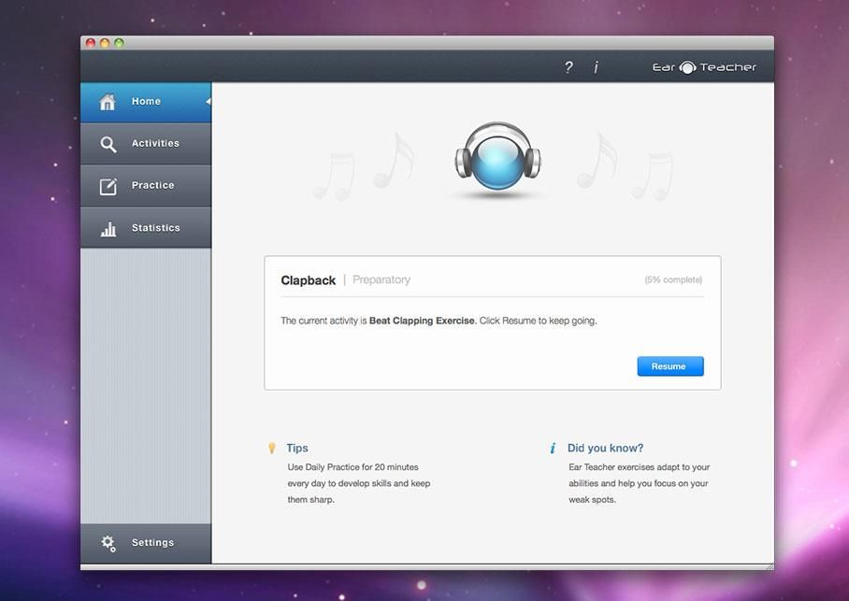Click the help question mark icon
The height and width of the screenshot is (601, 849).
click(x=568, y=66)
